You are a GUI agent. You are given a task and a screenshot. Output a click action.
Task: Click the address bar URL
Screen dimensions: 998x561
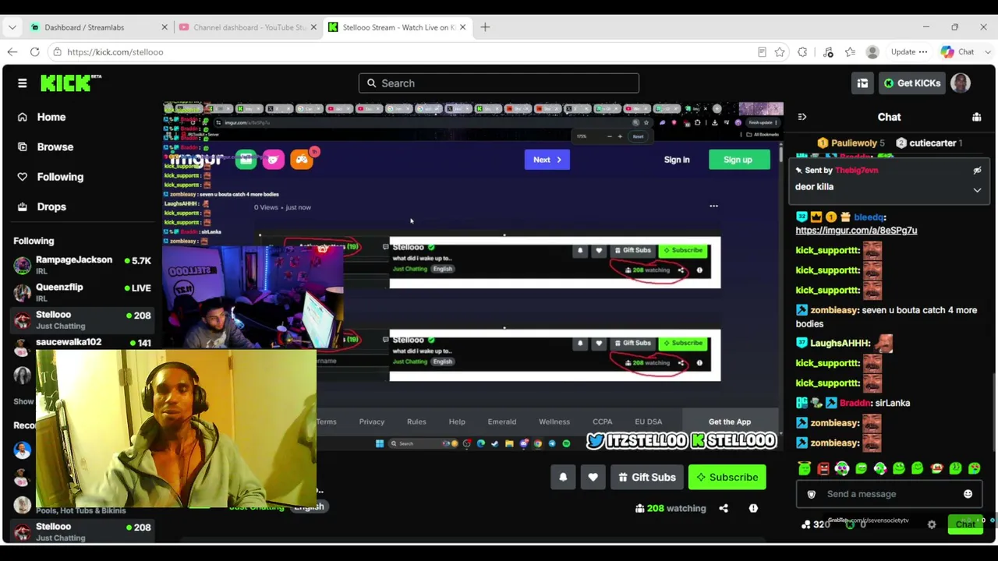click(x=115, y=52)
